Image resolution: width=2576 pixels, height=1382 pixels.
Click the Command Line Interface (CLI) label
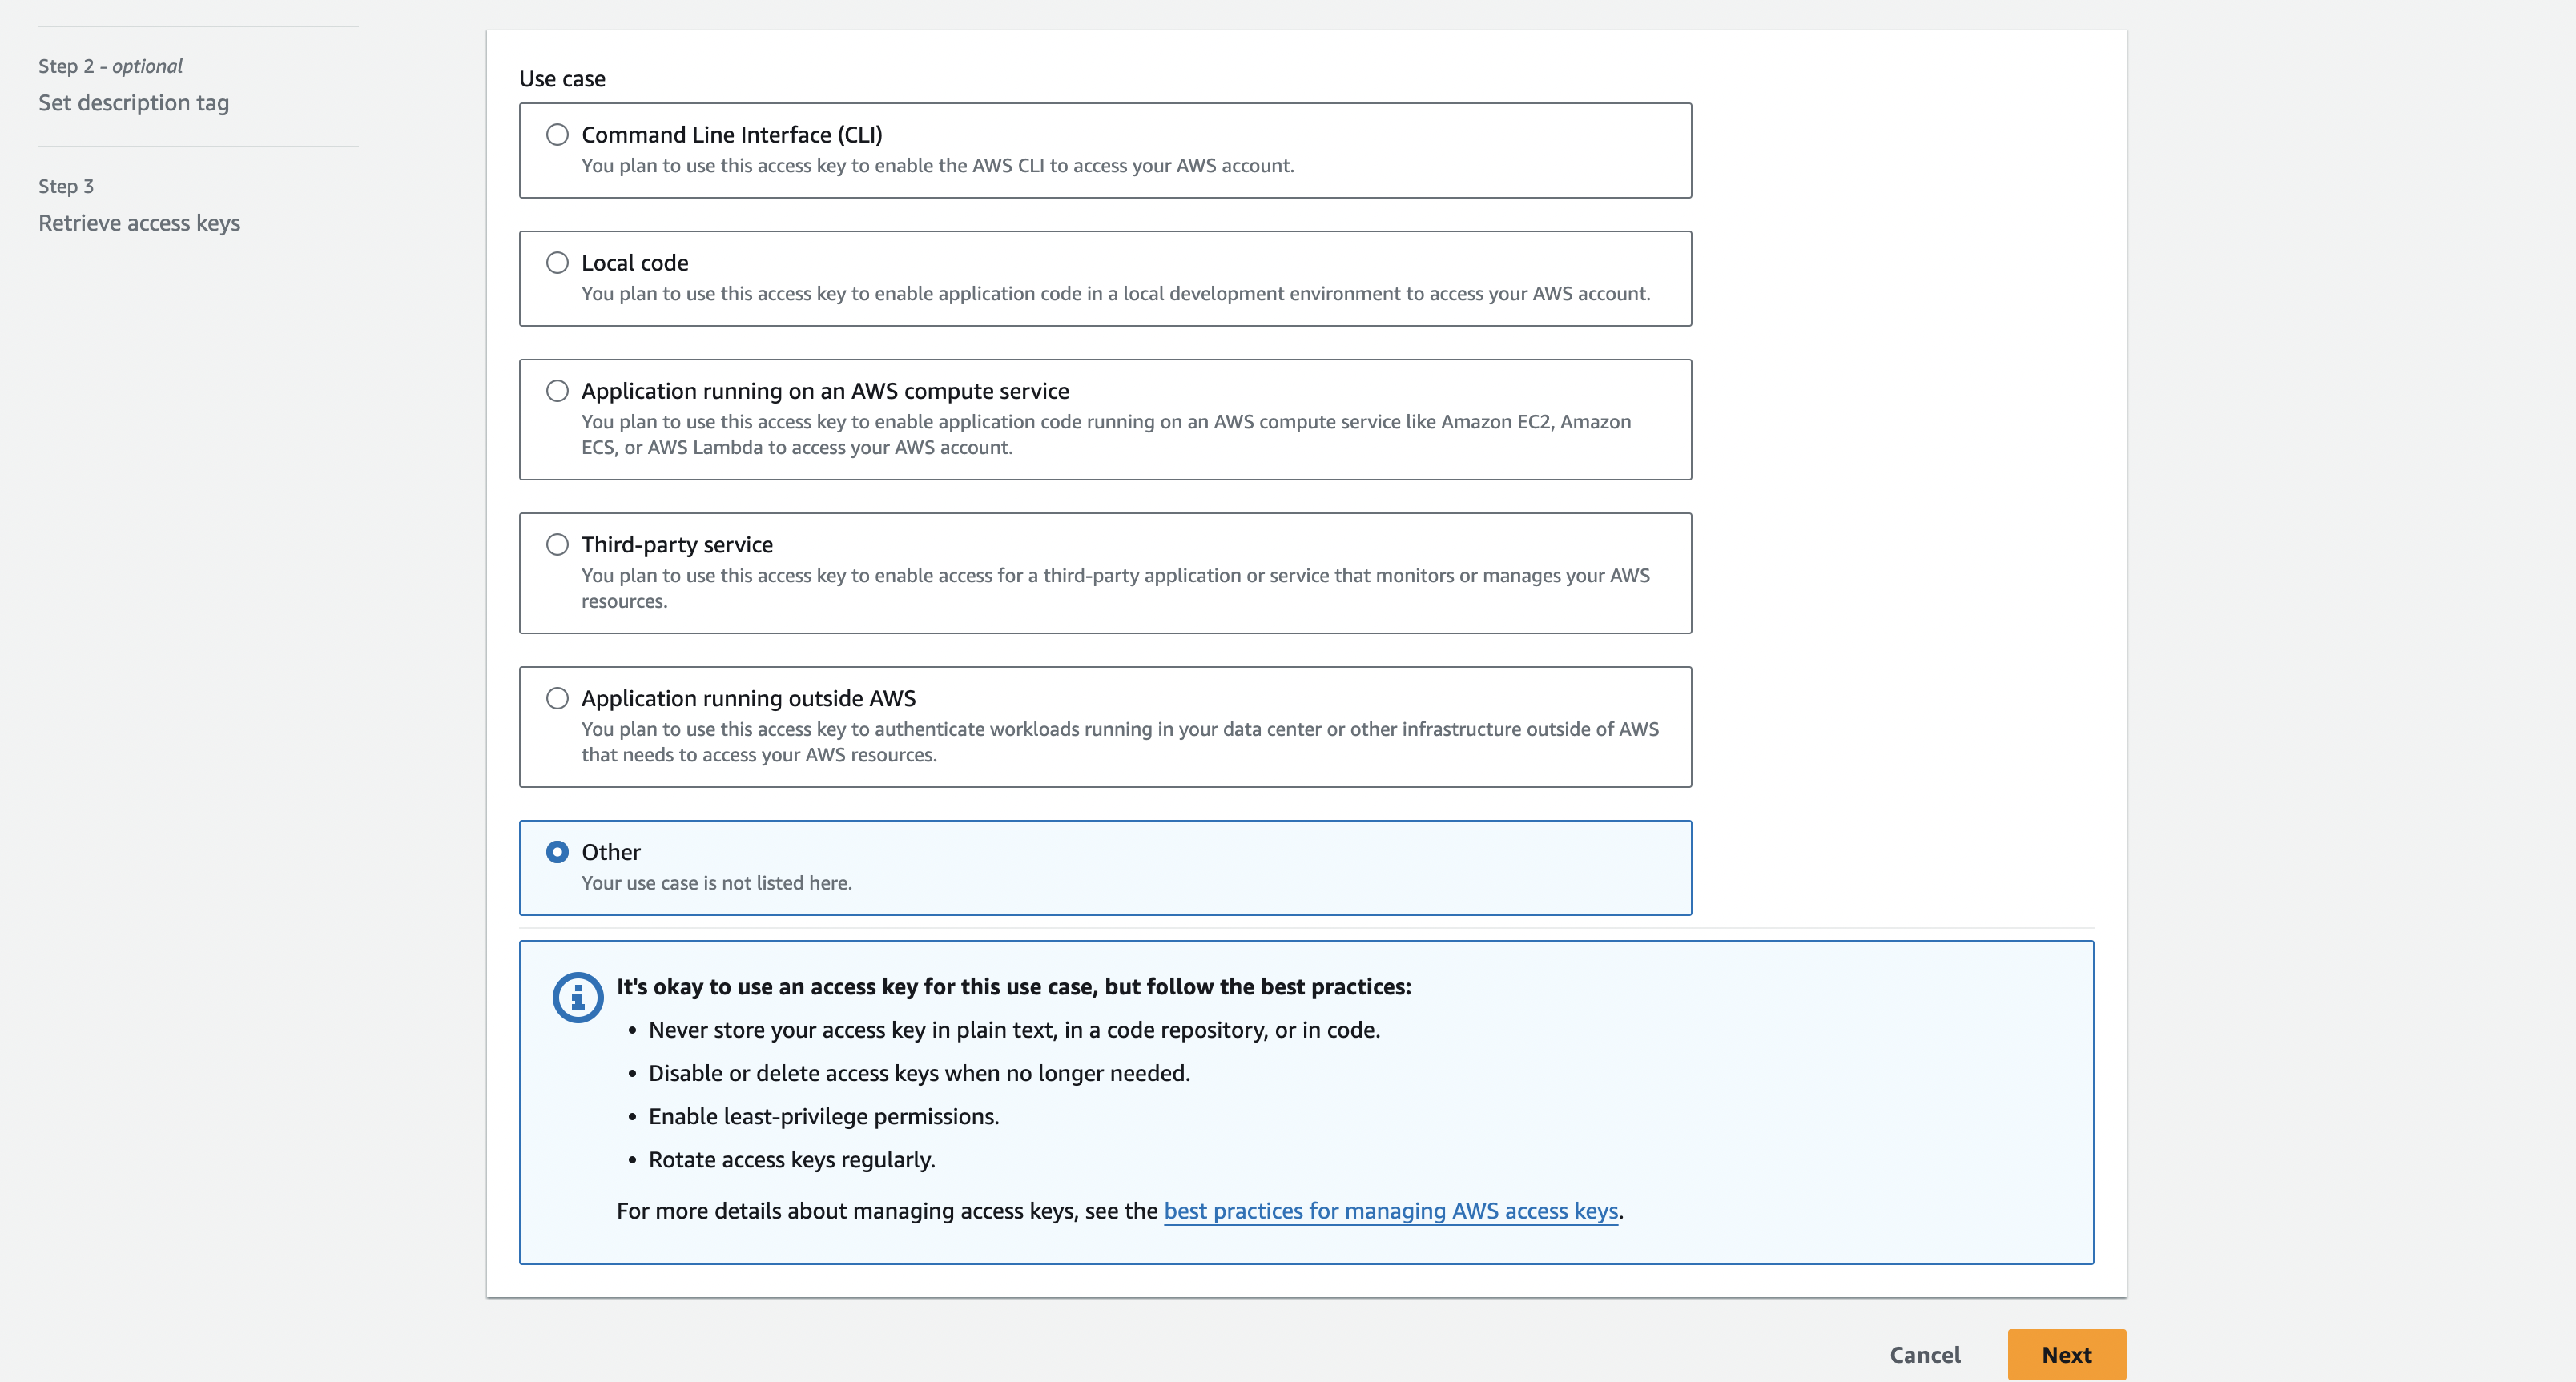[731, 135]
